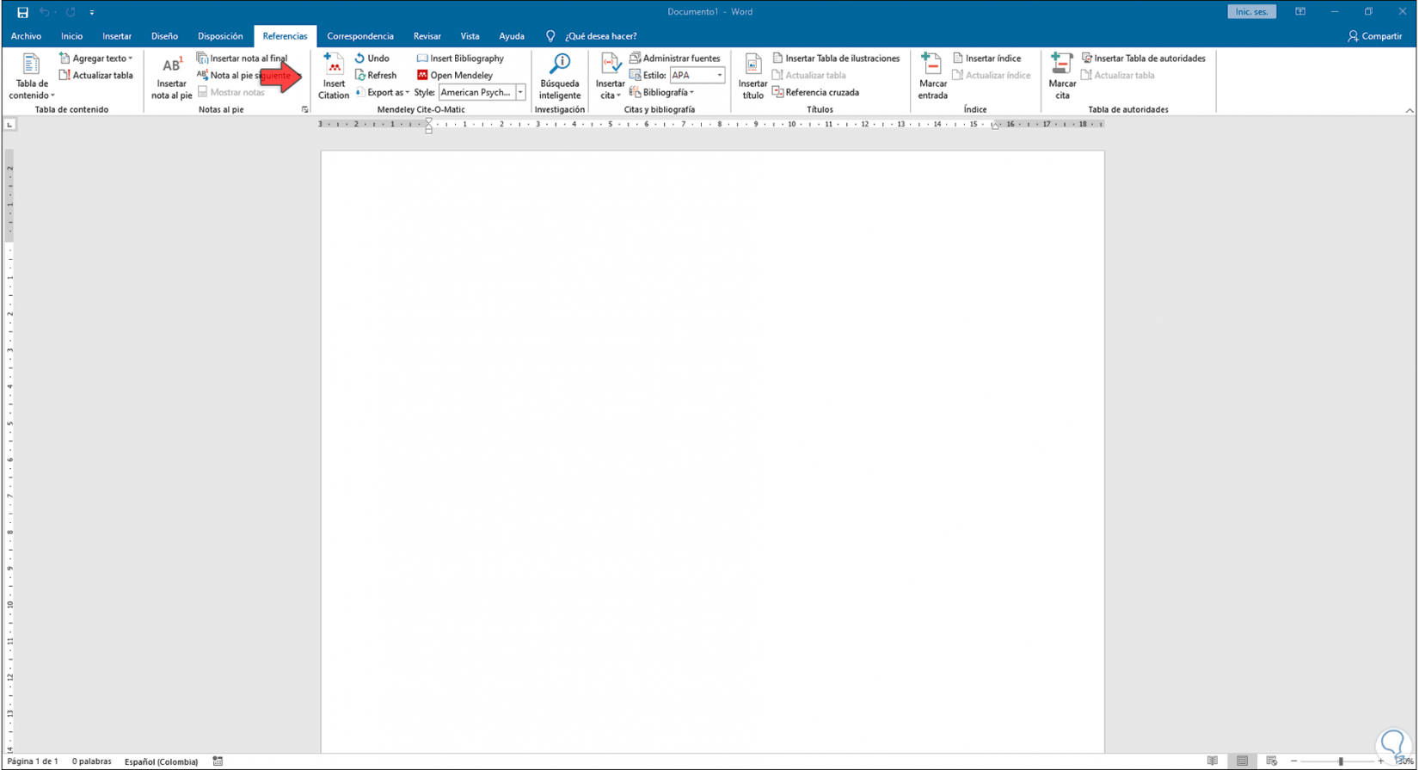The width and height of the screenshot is (1419, 770).
Task: Click Actualizar tabla in Tabla de contenido group
Action: 95,76
